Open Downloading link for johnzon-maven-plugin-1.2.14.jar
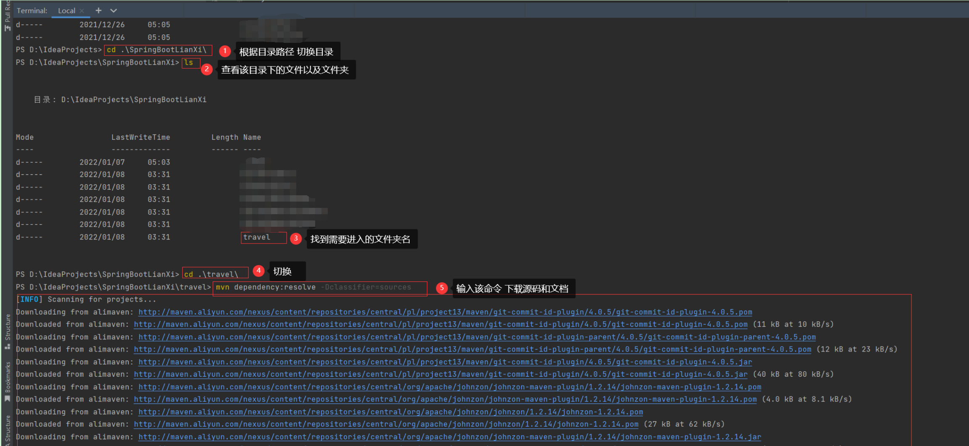Viewport: 969px width, 446px height. tap(450, 437)
